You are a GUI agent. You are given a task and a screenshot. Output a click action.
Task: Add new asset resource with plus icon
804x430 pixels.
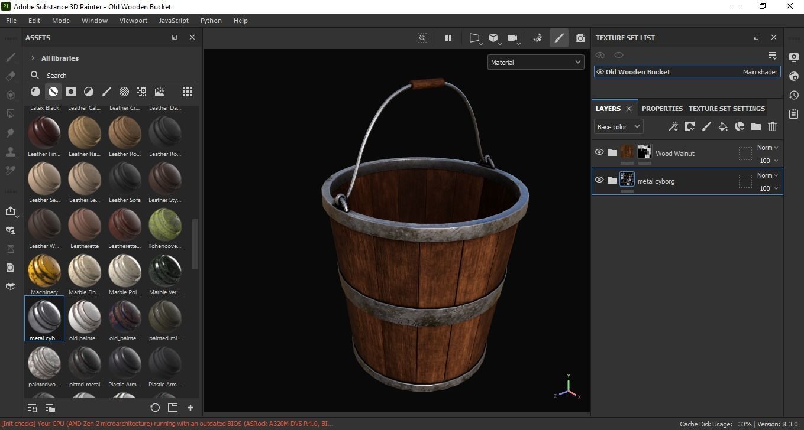click(x=190, y=408)
